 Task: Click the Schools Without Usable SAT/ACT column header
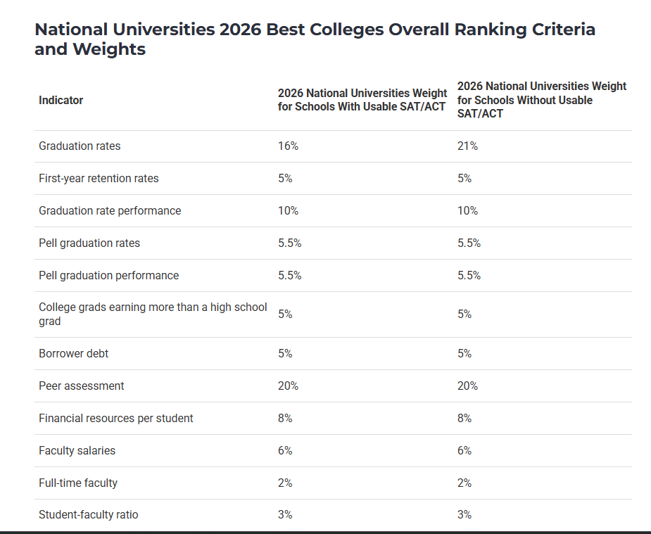[x=541, y=99]
